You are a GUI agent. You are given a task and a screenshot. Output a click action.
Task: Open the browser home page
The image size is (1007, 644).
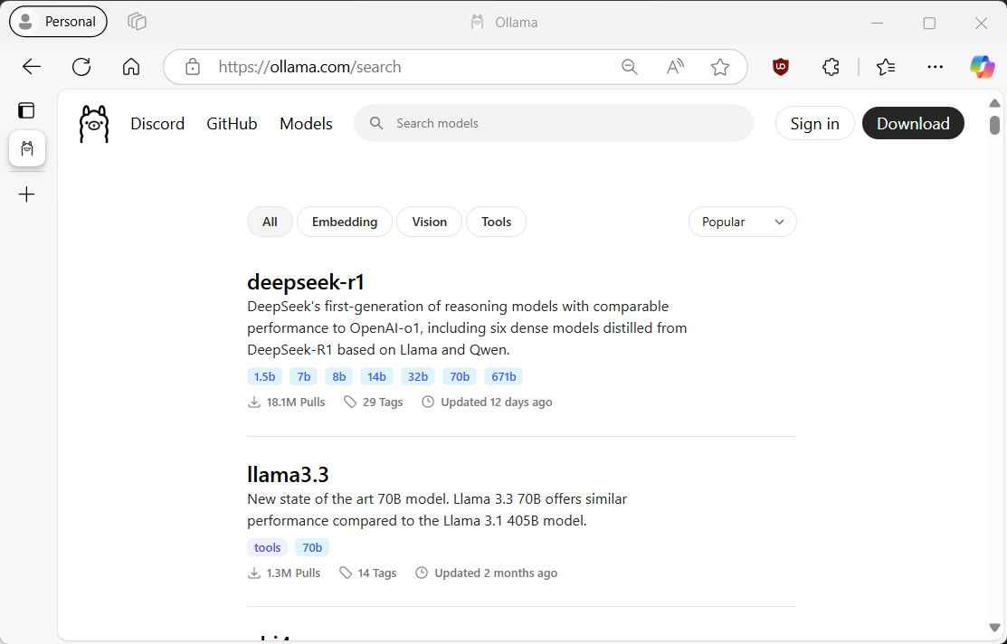131,67
